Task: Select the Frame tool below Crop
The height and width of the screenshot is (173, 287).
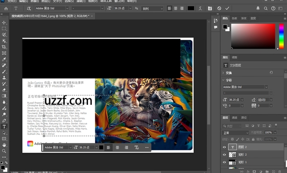Action: pos(4,53)
